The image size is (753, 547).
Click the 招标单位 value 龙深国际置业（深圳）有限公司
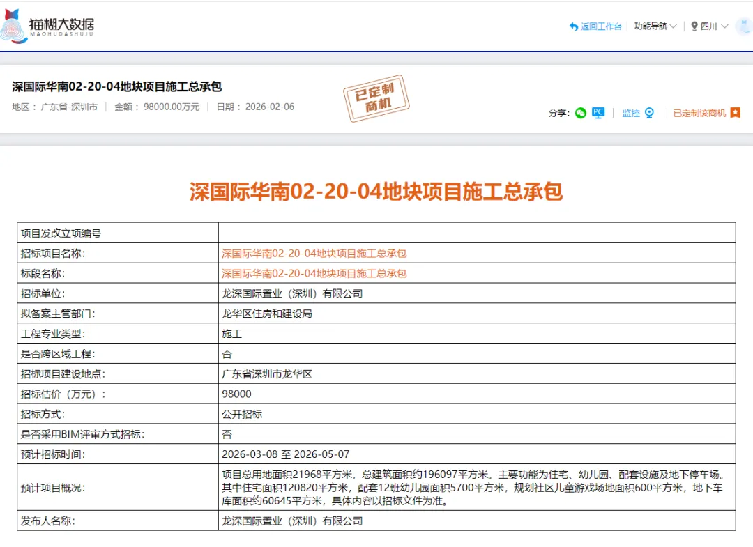coord(292,293)
